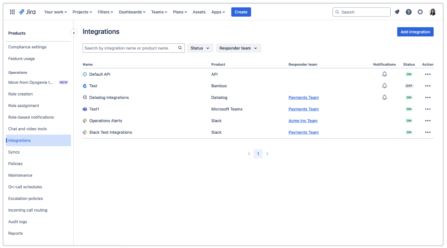Toggle the Test integration status from OFF
This screenshot has height=248, width=447.
point(409,86)
